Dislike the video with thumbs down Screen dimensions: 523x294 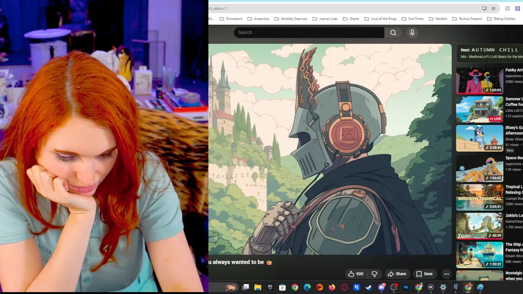pos(375,274)
